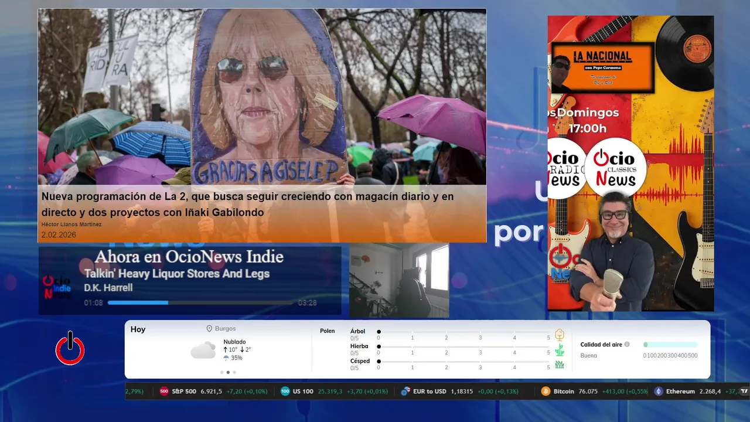Image resolution: width=750 pixels, height=422 pixels.
Task: Click the rain probability umbrella icon
Action: [226, 358]
